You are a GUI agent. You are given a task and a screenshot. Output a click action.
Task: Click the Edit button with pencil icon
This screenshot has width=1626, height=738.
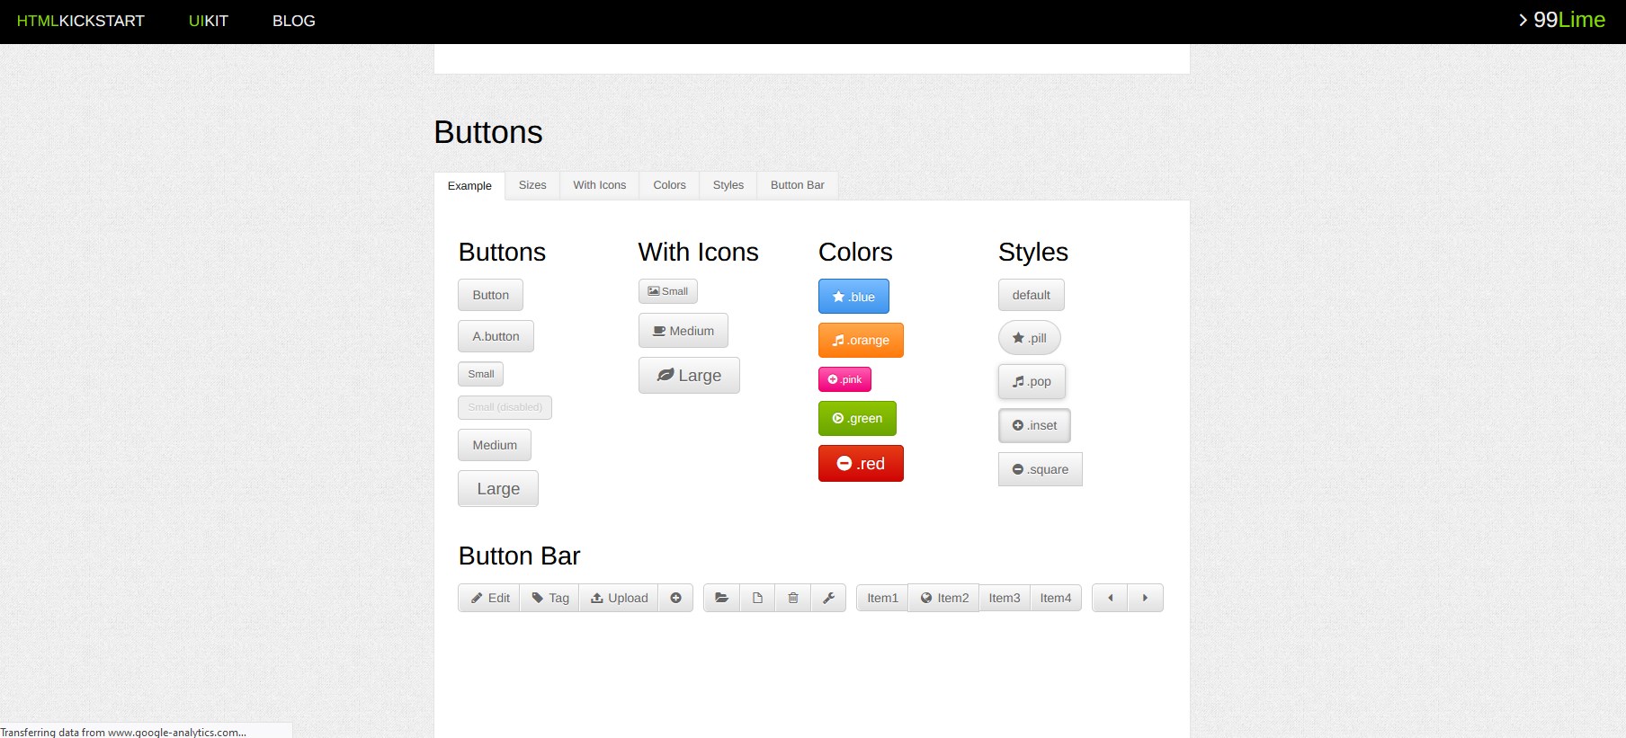pyautogui.click(x=489, y=598)
